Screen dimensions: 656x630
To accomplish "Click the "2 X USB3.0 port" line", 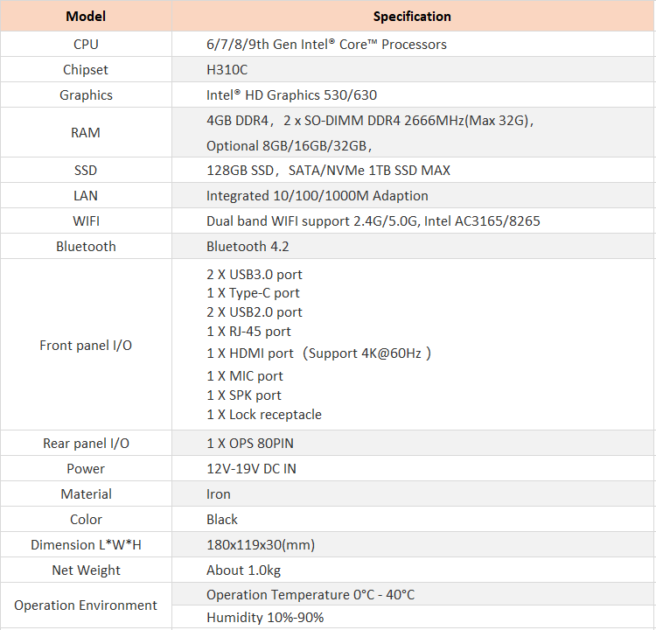I will [255, 275].
